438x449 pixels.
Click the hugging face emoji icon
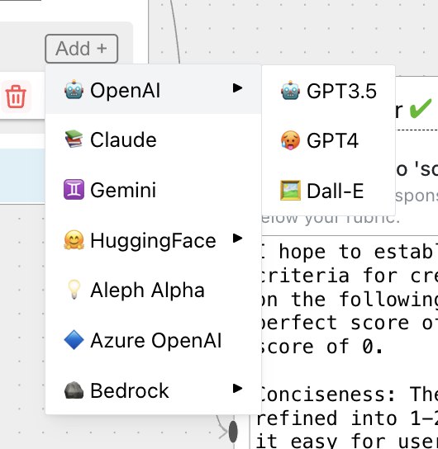point(74,240)
